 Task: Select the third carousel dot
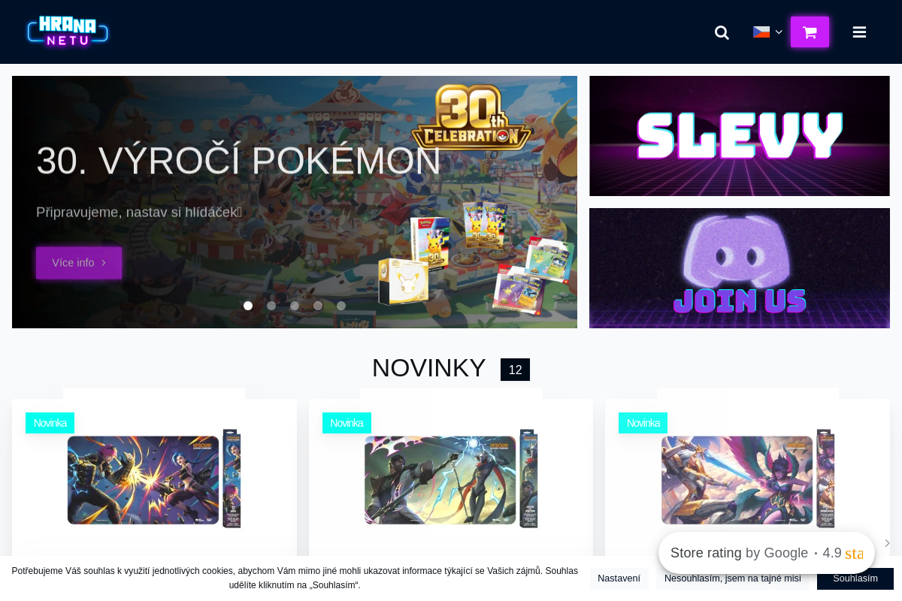pyautogui.click(x=295, y=306)
